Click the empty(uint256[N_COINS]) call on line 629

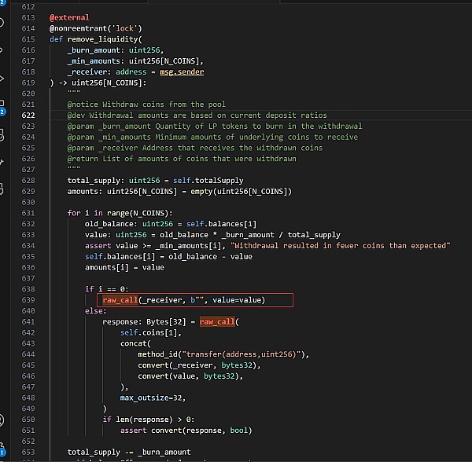tap(242, 192)
